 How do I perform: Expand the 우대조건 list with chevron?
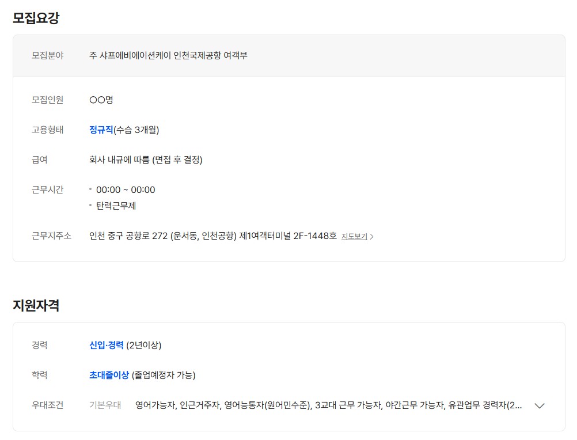click(540, 405)
